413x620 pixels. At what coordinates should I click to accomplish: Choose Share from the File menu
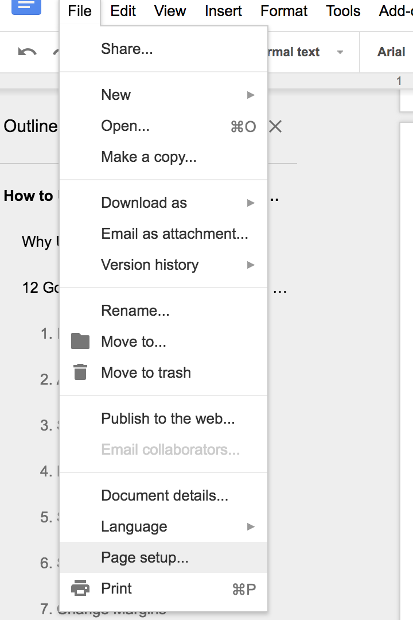(127, 49)
